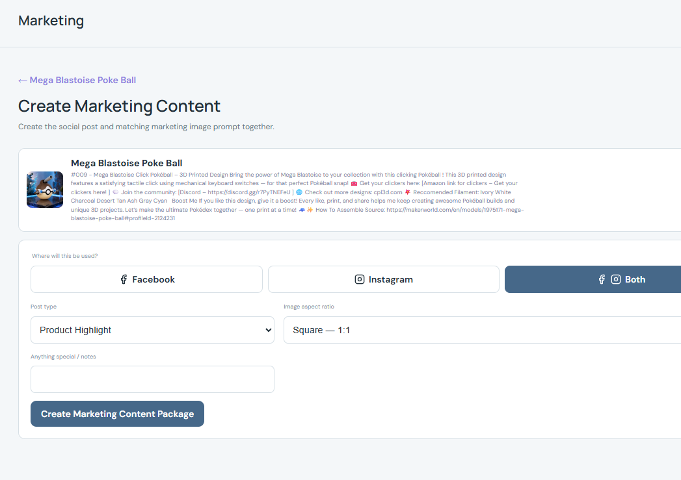The width and height of the screenshot is (681, 480).
Task: Click the Marketing page title
Action: [51, 21]
